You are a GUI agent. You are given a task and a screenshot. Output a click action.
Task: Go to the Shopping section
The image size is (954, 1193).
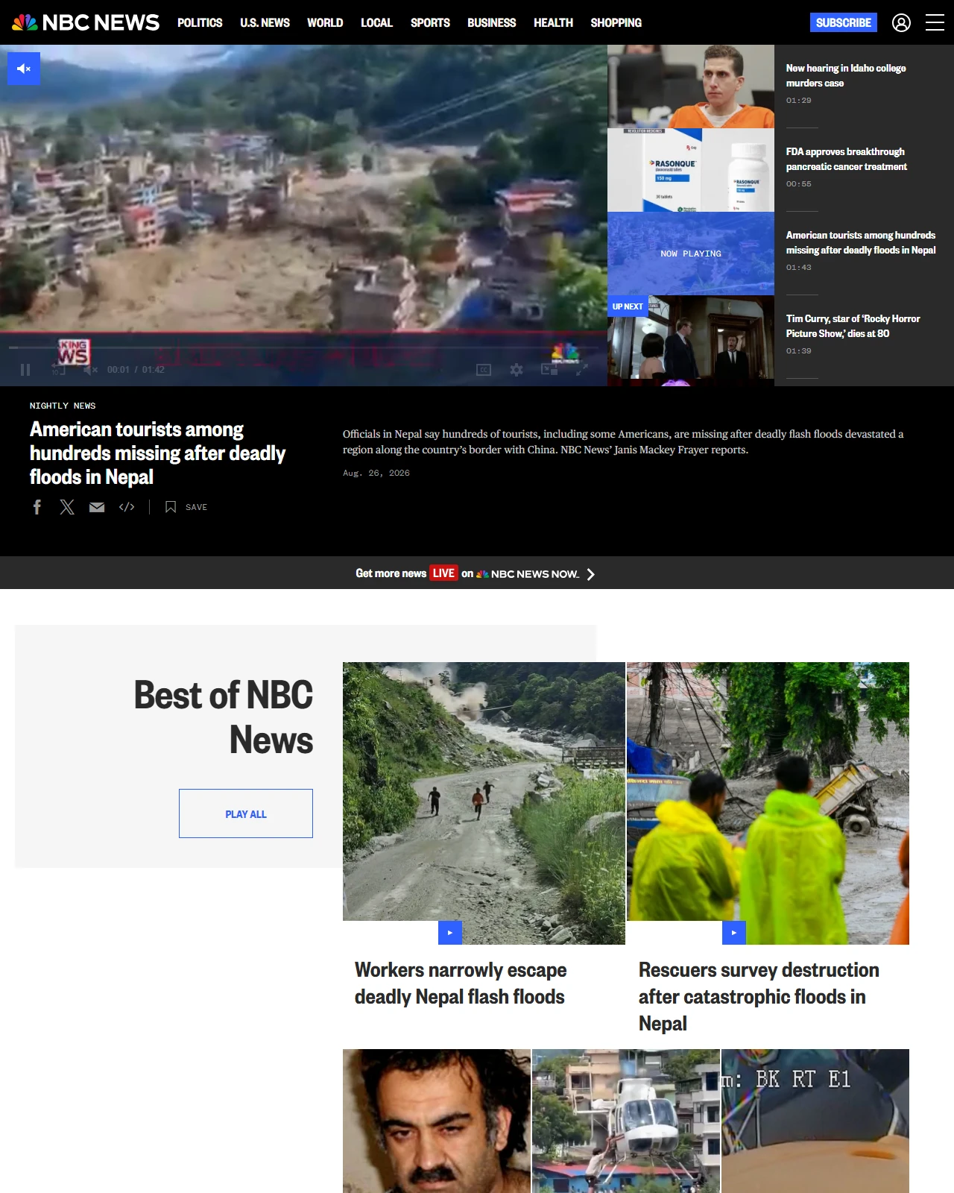pyautogui.click(x=616, y=22)
